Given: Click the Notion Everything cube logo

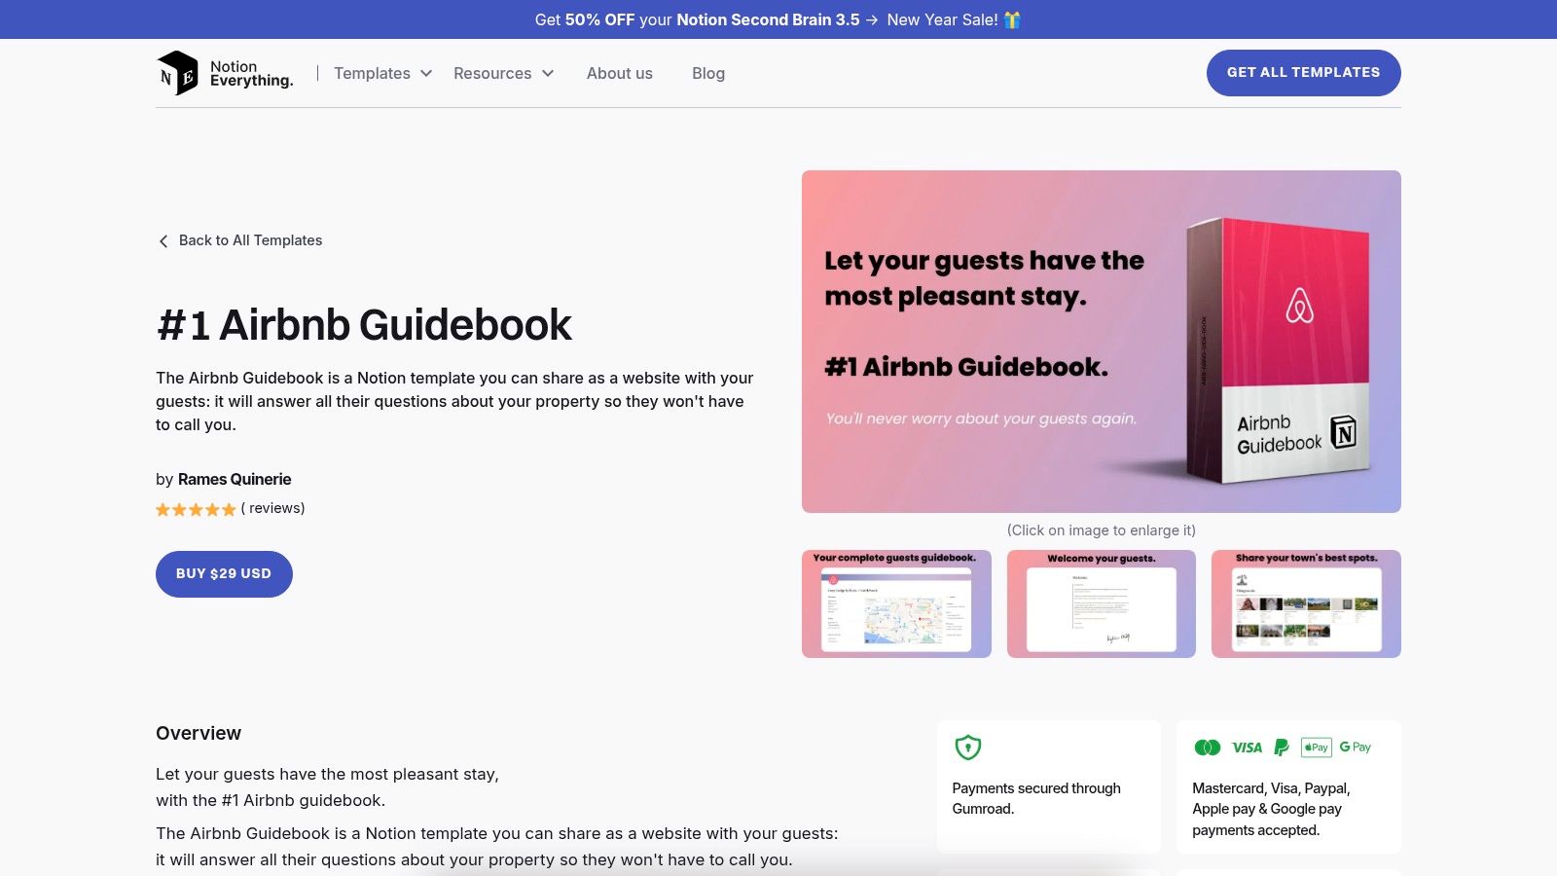Looking at the screenshot, I should pyautogui.click(x=177, y=73).
